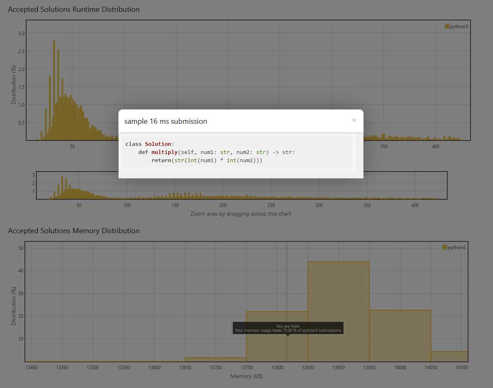Click the "Accepted Solutions Runtime Distribution" heading
The height and width of the screenshot is (388, 493).
74,9
